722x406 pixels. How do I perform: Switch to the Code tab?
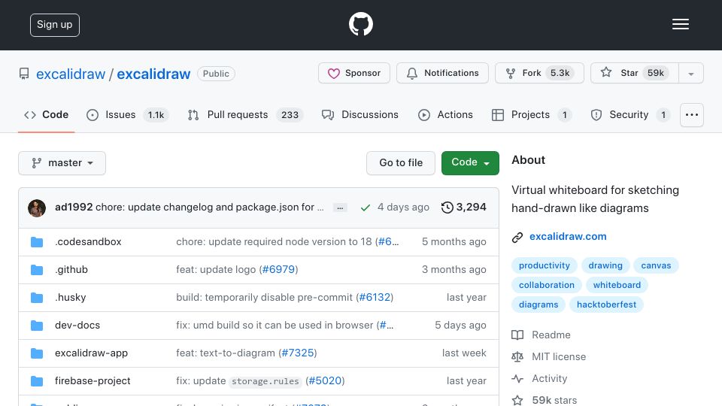[46, 114]
